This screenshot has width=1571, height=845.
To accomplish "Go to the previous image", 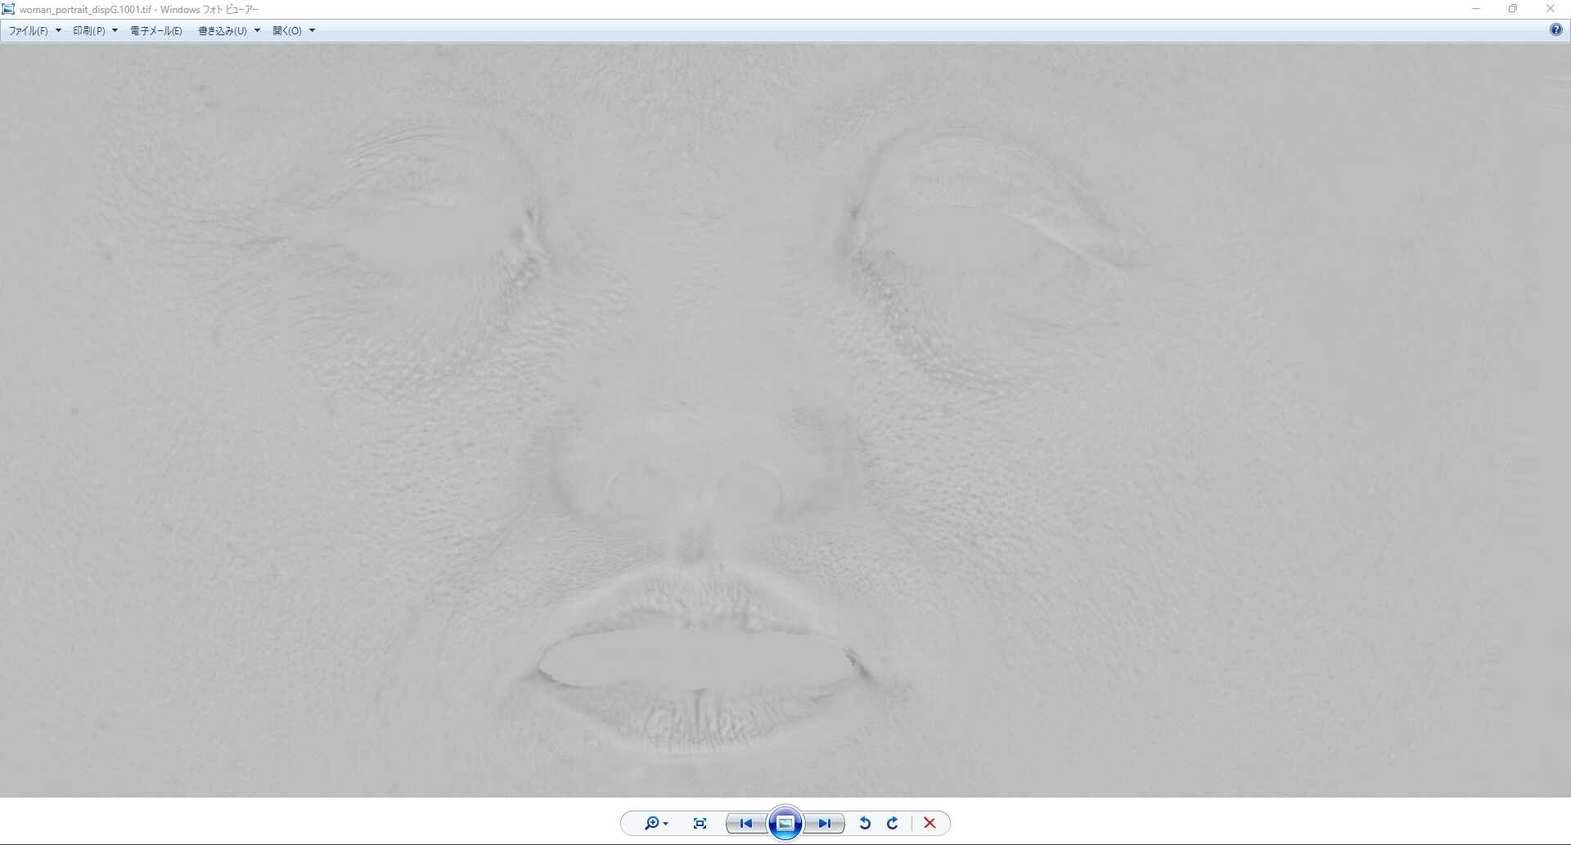I will click(745, 823).
